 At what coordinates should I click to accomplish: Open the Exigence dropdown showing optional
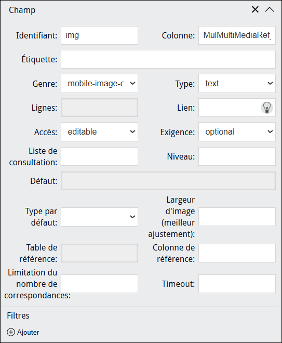pyautogui.click(x=237, y=131)
